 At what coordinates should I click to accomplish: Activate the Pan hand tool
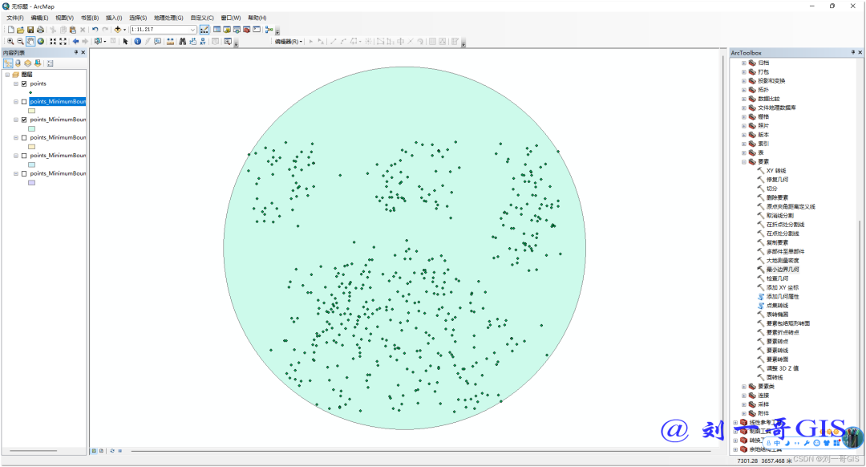30,42
